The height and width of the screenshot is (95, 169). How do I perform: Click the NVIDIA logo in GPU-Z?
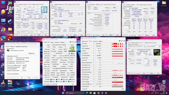pyautogui.click(x=72, y=49)
